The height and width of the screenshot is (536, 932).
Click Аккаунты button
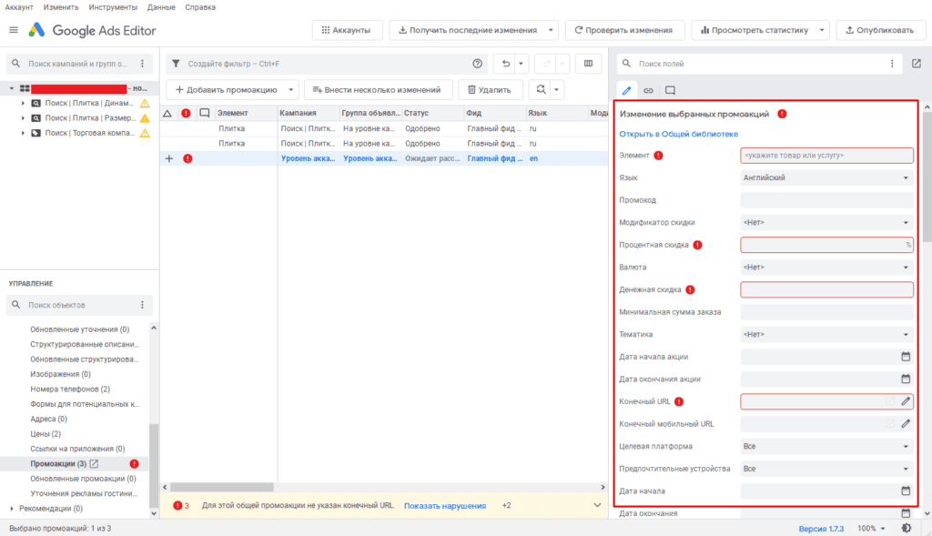tap(346, 30)
